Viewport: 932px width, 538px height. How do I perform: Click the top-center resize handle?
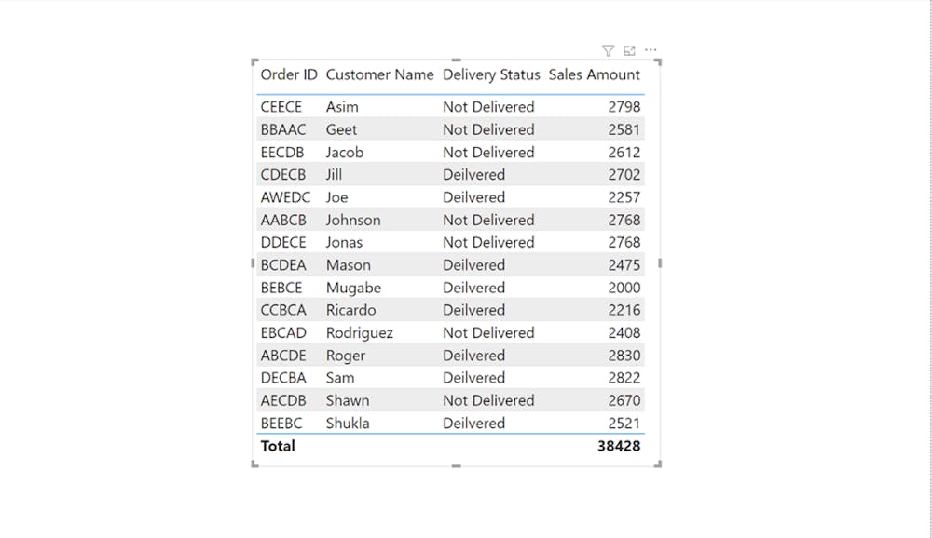pos(457,61)
